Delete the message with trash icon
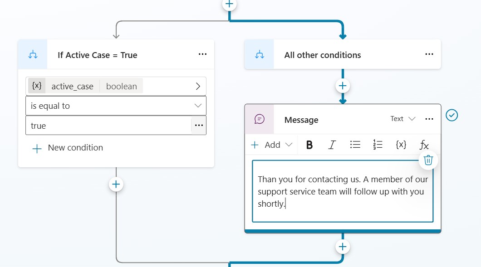Viewport: 481px width, 267px height. pos(428,160)
